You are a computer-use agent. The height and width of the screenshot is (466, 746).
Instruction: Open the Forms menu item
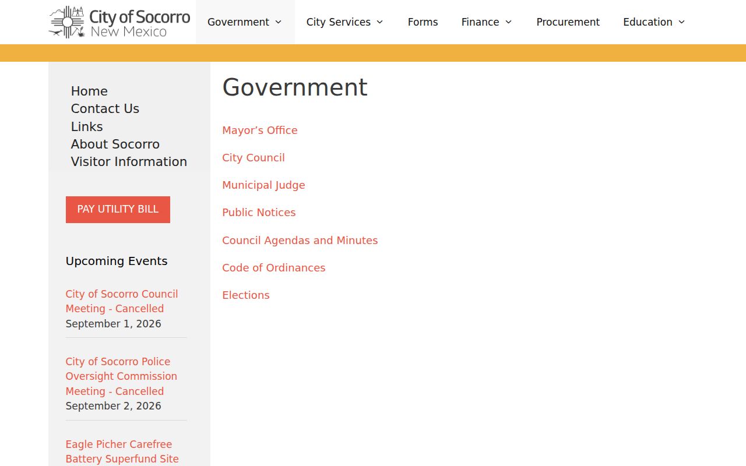tap(423, 22)
